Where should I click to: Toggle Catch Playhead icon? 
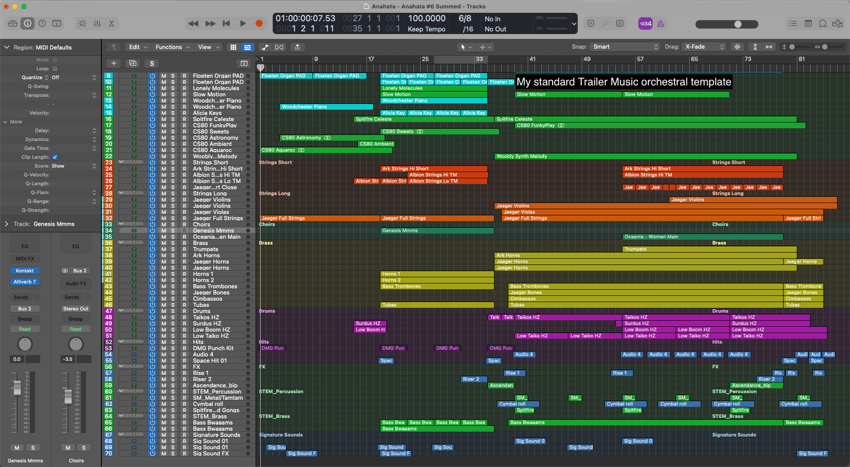click(x=297, y=47)
